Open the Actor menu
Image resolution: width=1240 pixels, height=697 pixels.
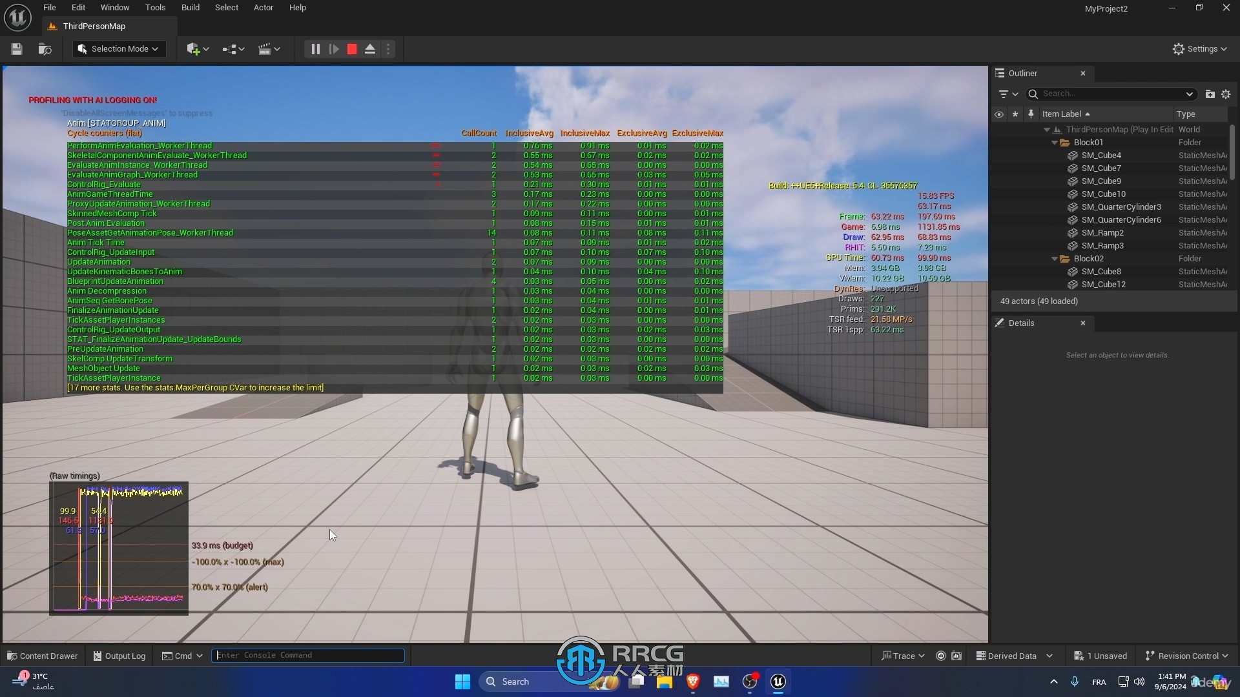pos(264,8)
